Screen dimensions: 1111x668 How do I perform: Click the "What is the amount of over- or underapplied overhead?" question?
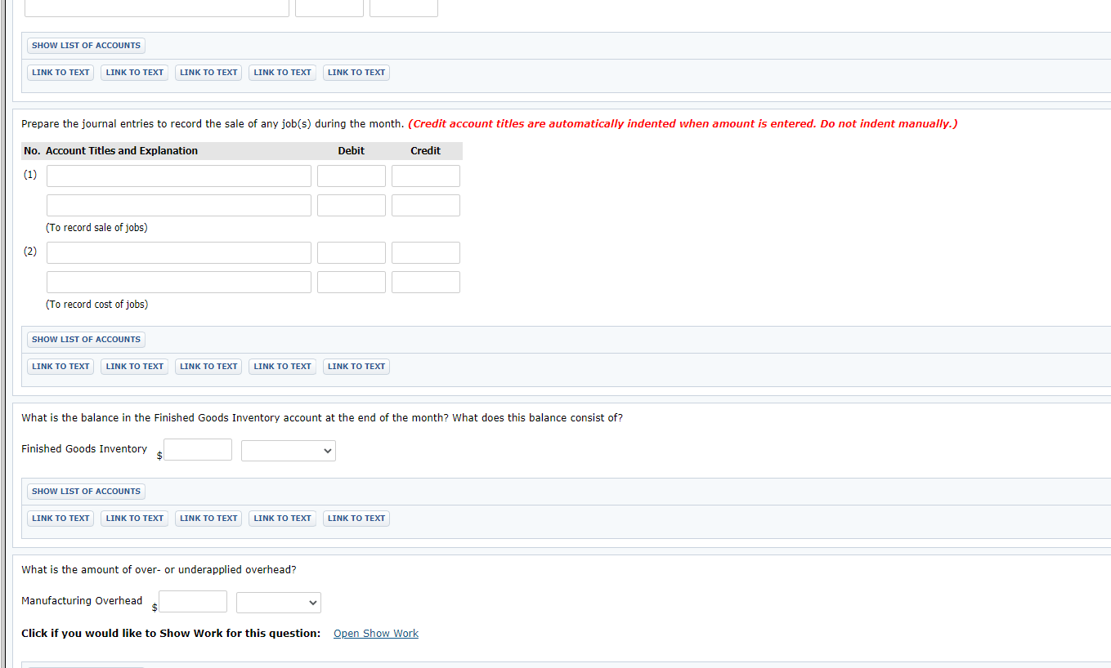(x=159, y=570)
